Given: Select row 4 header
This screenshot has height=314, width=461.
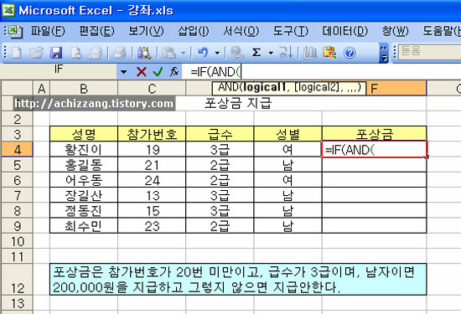Looking at the screenshot, I should (17, 150).
